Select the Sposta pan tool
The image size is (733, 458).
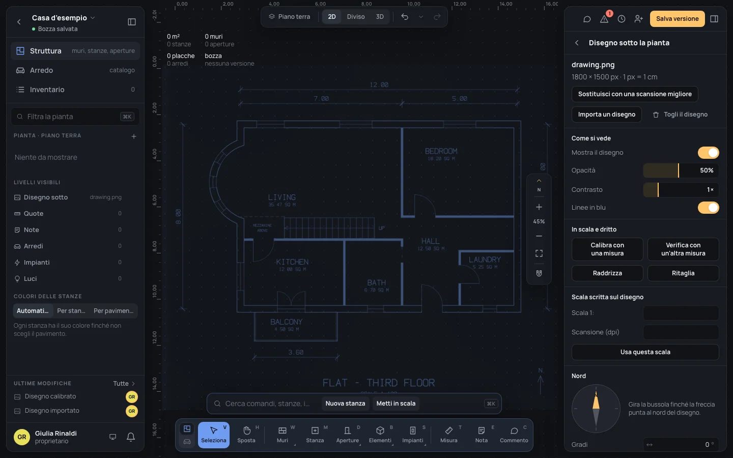click(x=246, y=435)
